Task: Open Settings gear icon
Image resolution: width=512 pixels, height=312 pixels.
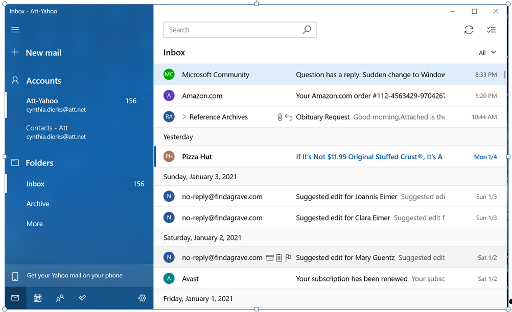Action: click(x=142, y=298)
